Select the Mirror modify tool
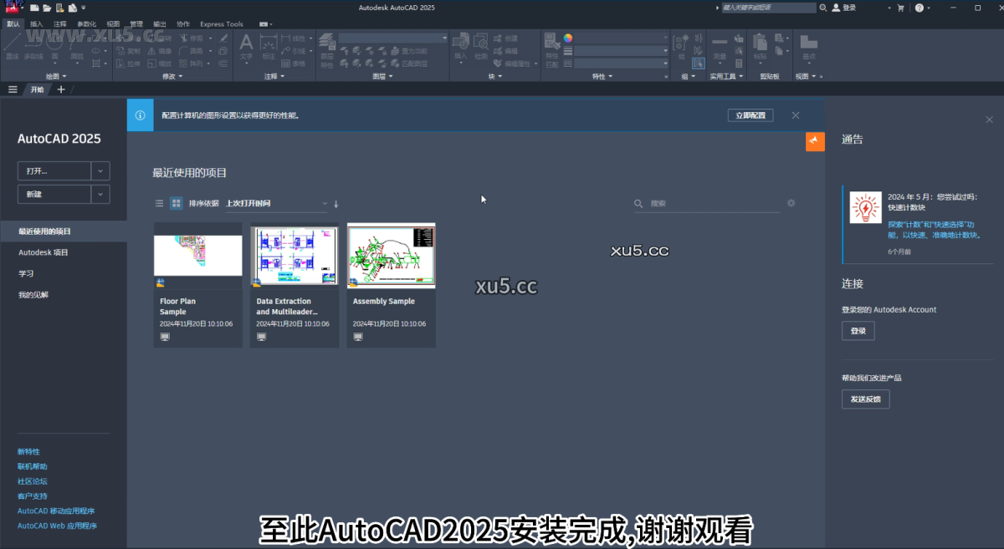Screen dimensions: 1004x549 tap(166, 51)
